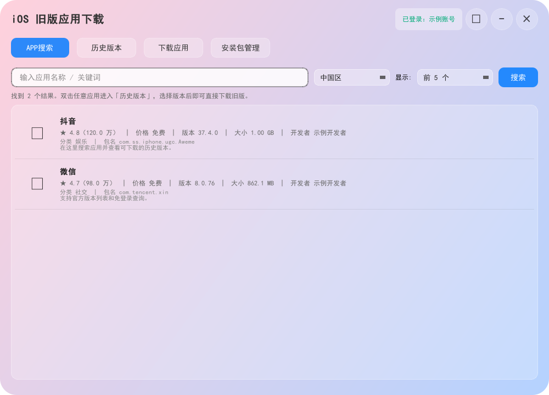Switch to the APP搜索 tab
Viewport: 549px width, 395px height.
click(40, 48)
